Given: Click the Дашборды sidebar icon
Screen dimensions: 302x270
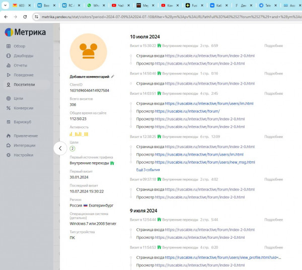Looking at the screenshot, I should click(9, 56).
